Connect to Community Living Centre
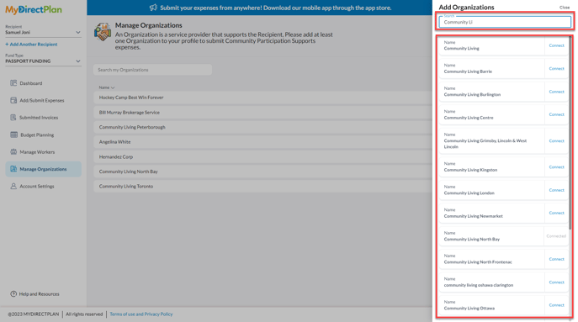This screenshot has width=578, height=322. (556, 114)
